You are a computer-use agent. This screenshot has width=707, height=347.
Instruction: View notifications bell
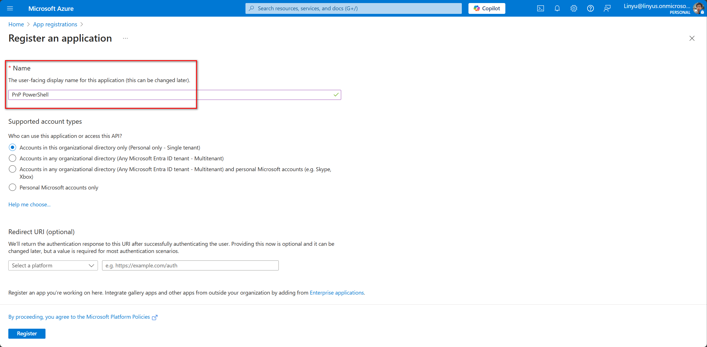pos(557,8)
